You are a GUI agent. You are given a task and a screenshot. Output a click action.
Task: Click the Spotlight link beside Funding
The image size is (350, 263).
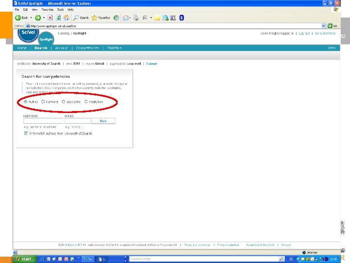(x=80, y=33)
